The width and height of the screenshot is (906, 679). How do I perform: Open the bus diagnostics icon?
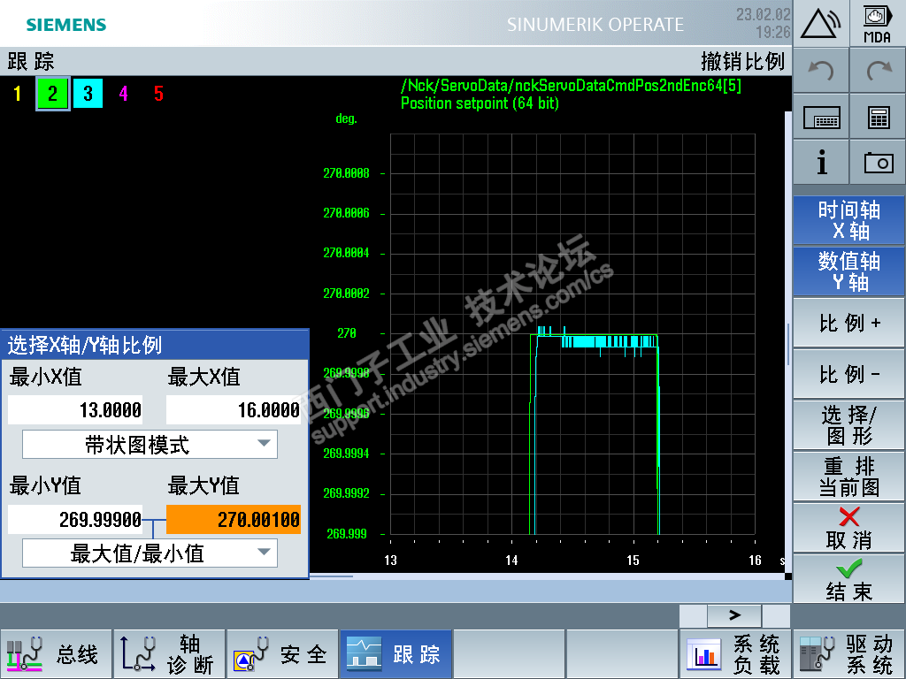(24, 654)
